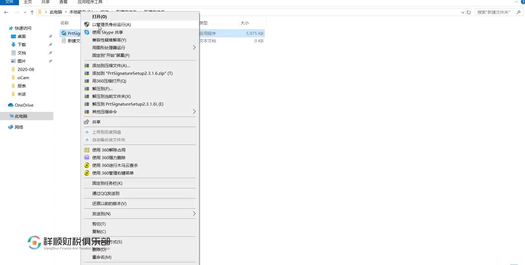The height and width of the screenshot is (265, 525).
Task: Switch to the 共享 ribbon tab
Action: click(x=46, y=2)
